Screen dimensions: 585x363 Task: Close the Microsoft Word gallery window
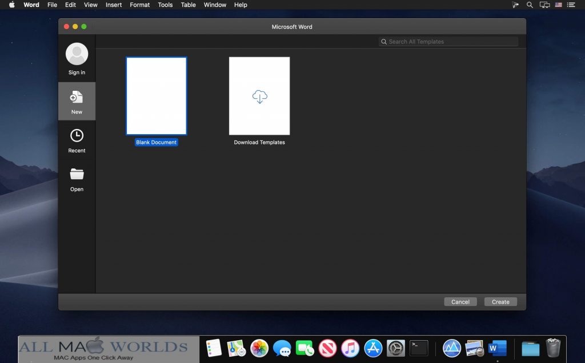66,26
